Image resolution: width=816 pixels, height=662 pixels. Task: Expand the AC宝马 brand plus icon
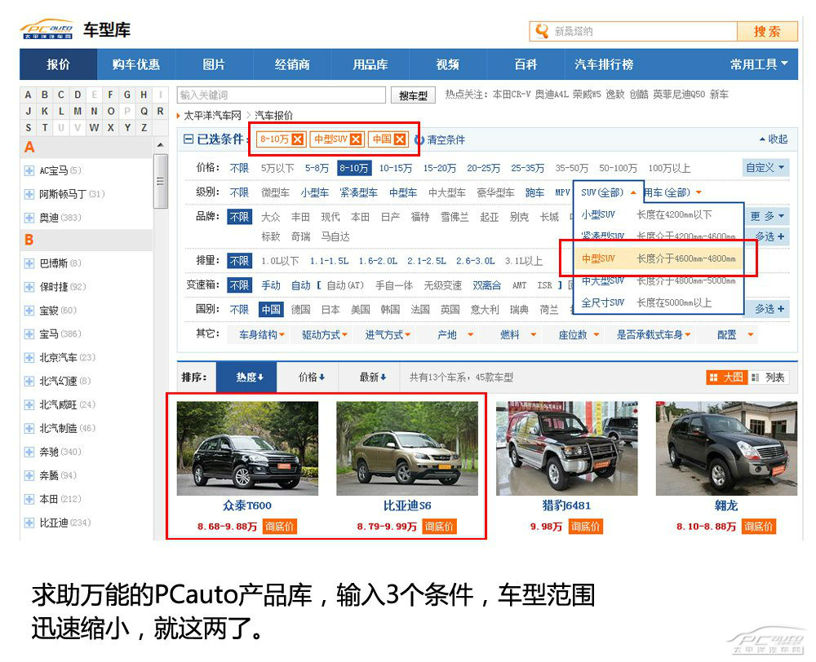tap(29, 170)
